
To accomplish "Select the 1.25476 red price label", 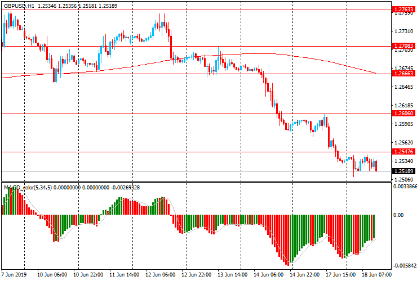I will (403, 152).
